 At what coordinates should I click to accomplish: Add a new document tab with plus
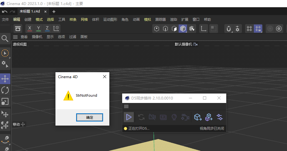pyautogui.click(x=54, y=12)
